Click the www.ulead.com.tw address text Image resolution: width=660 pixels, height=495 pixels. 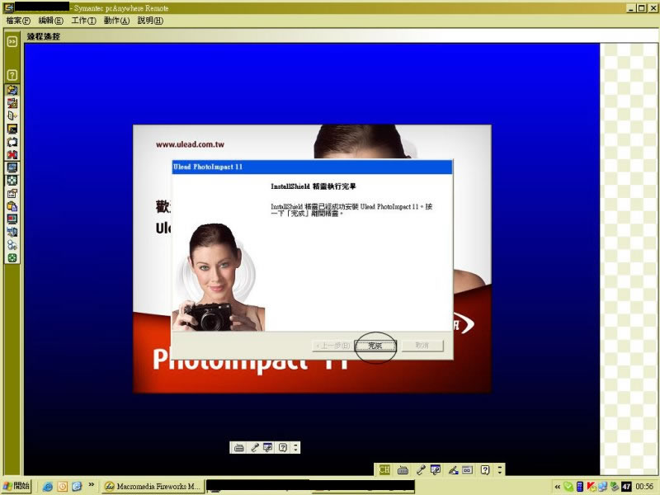click(190, 144)
